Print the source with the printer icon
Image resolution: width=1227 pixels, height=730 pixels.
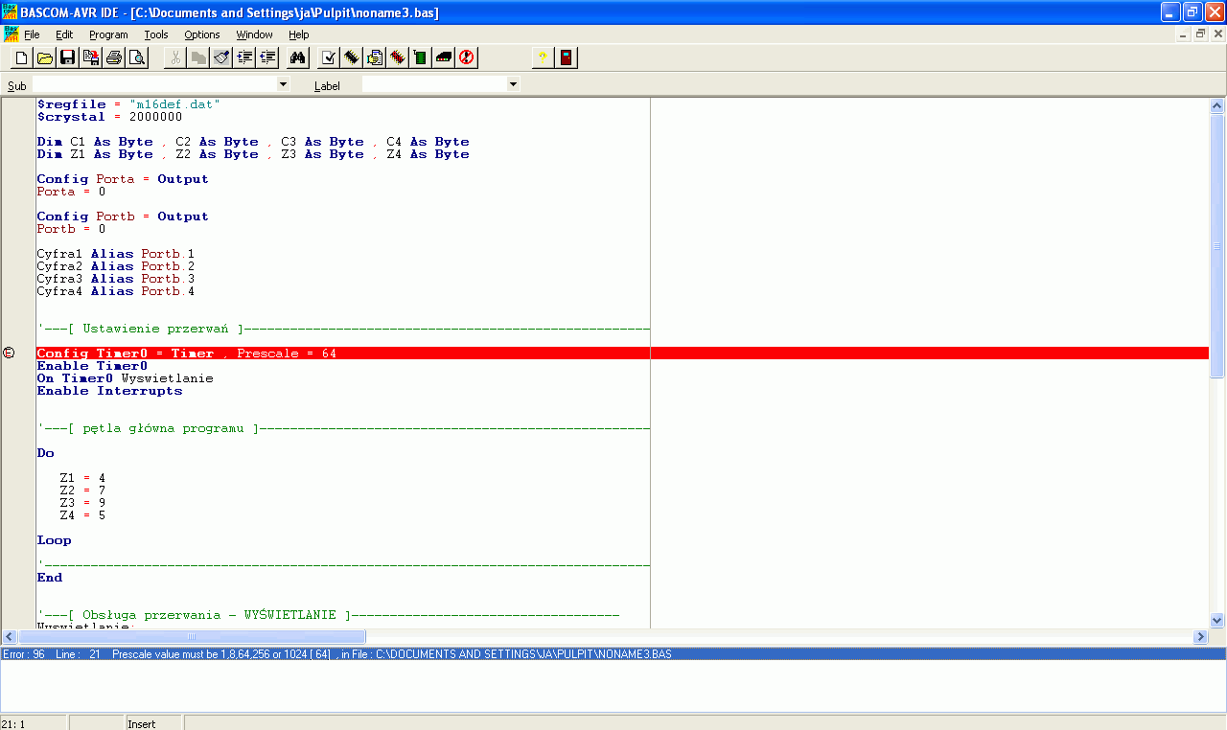[x=114, y=58]
